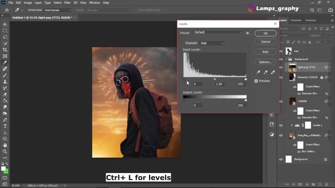Select the Frame tool
The image size is (335, 188).
point(5,56)
